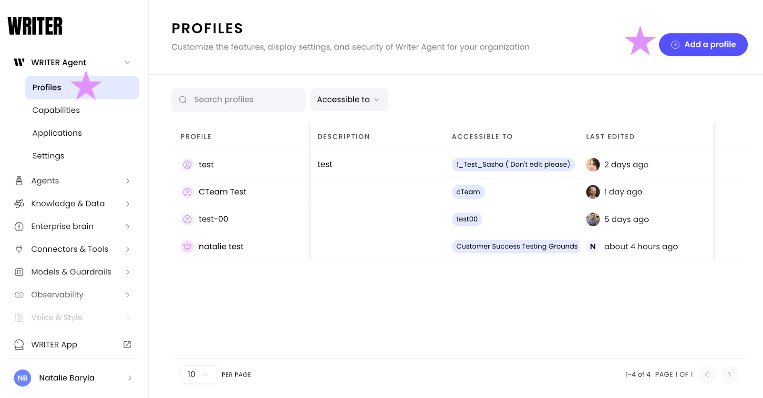Click the Connectors & Tools plug icon
This screenshot has height=398, width=763.
pyautogui.click(x=19, y=249)
